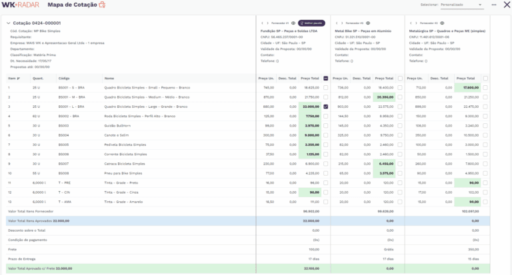Screen dimensions: 512x275
Task: Click the Código column header
Action: tap(64, 79)
